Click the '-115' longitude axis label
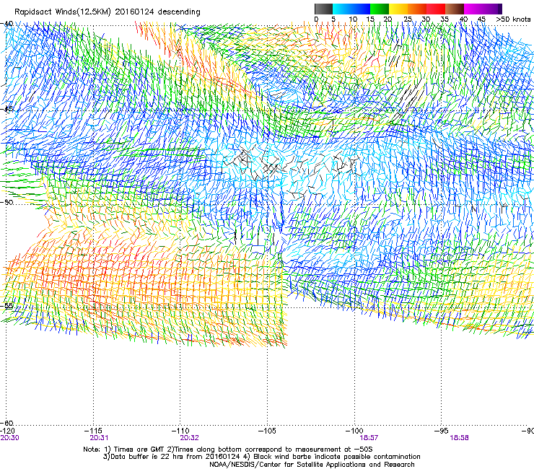 tap(93, 431)
